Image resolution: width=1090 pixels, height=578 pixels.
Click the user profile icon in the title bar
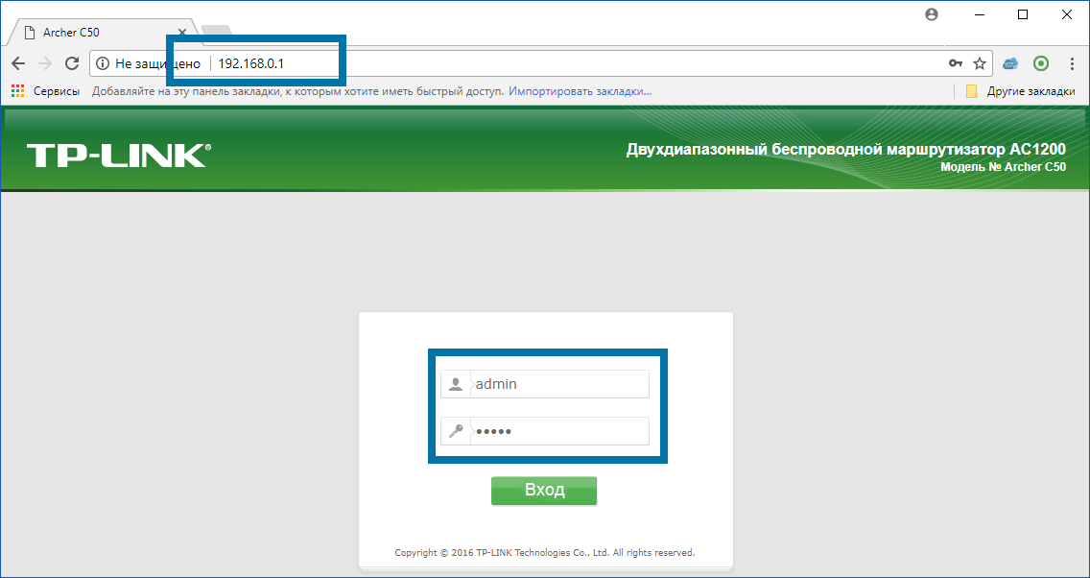tap(931, 14)
